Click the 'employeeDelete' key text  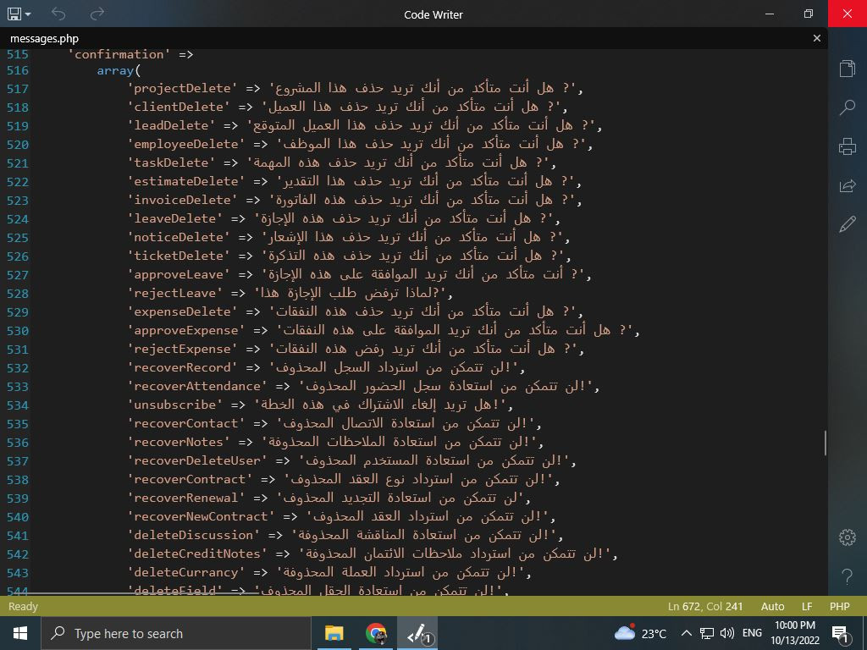[186, 144]
